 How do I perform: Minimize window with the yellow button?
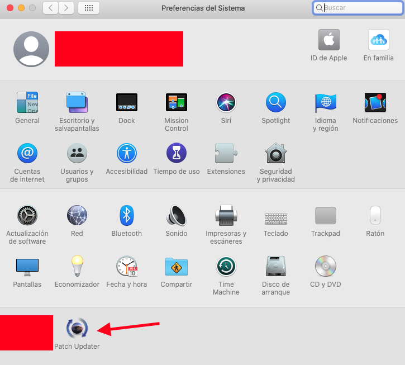[x=21, y=8]
